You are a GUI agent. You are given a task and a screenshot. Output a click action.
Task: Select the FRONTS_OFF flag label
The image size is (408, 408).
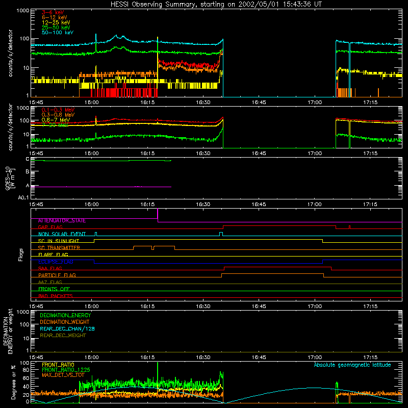[x=54, y=289]
